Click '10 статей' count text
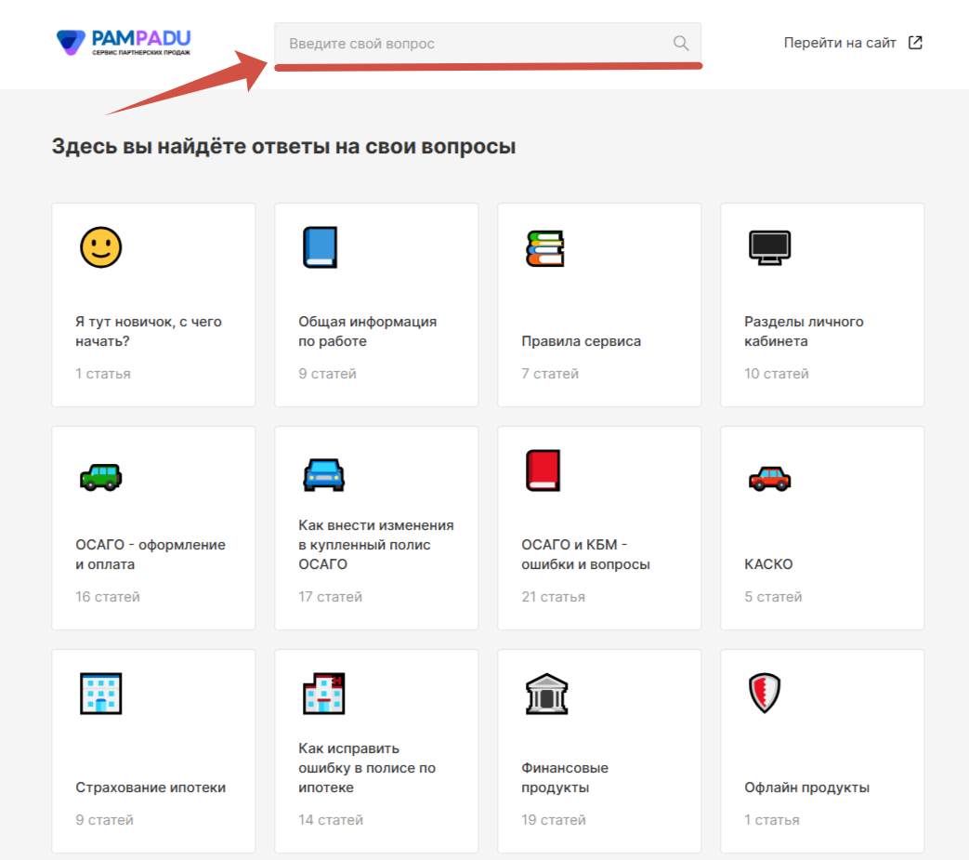The width and height of the screenshot is (969, 860). pyautogui.click(x=776, y=374)
